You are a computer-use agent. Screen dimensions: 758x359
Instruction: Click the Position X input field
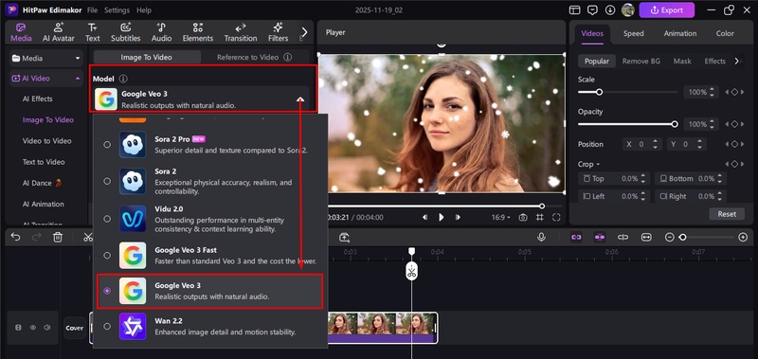coord(641,144)
